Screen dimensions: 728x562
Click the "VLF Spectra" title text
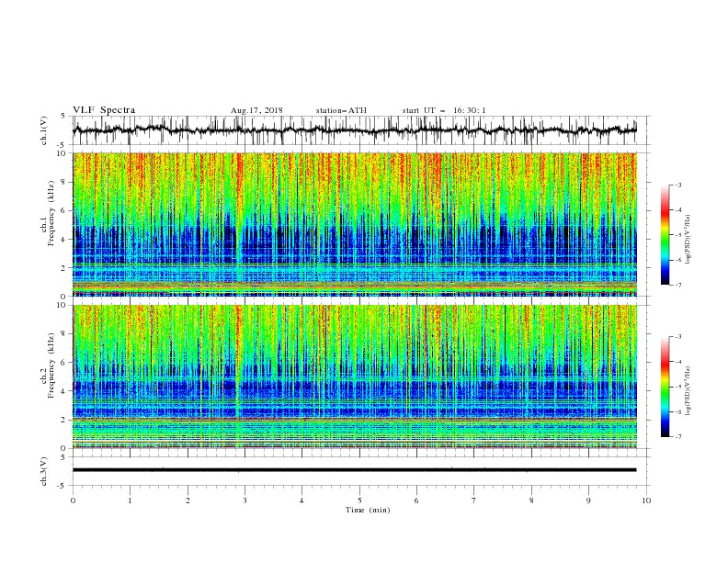click(104, 110)
